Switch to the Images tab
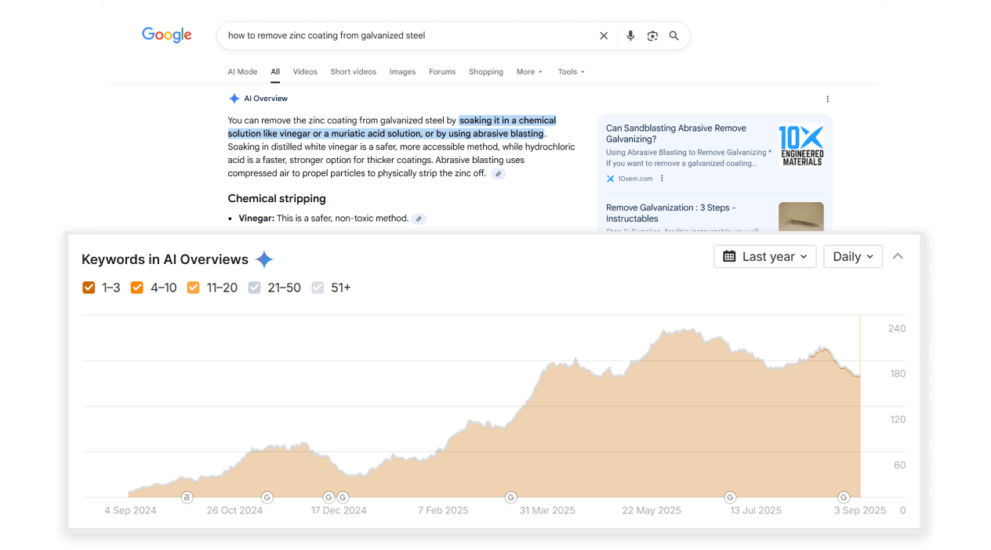Viewport: 991px width, 550px height. point(402,71)
